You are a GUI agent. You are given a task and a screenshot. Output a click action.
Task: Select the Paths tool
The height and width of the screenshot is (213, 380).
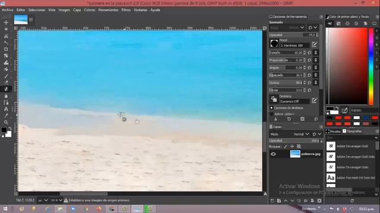[6, 102]
